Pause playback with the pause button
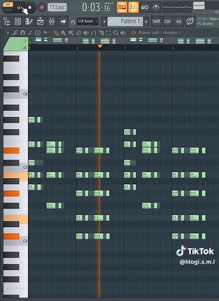 (19, 8)
